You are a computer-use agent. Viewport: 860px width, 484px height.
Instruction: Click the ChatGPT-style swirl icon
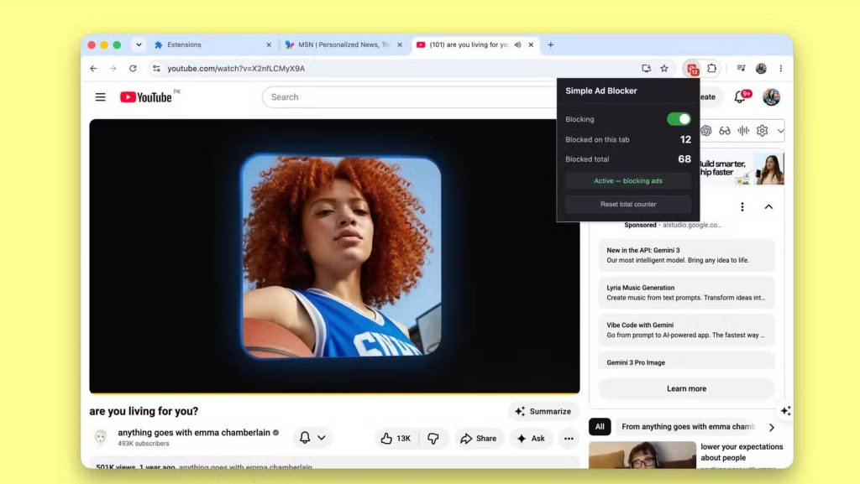[705, 130]
